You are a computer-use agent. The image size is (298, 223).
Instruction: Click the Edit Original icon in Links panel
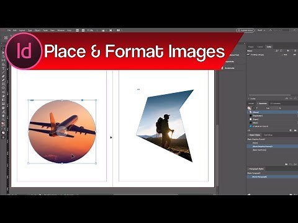click(295, 98)
